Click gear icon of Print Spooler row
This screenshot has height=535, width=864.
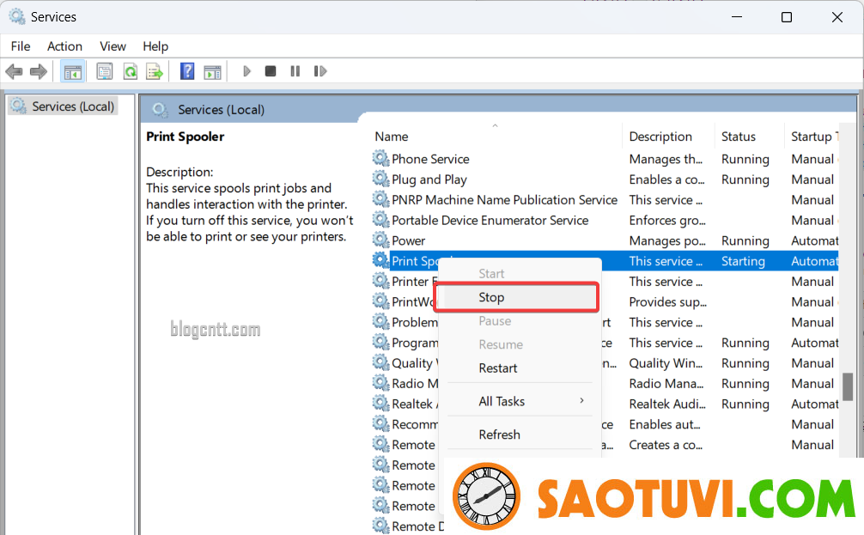pyautogui.click(x=380, y=260)
